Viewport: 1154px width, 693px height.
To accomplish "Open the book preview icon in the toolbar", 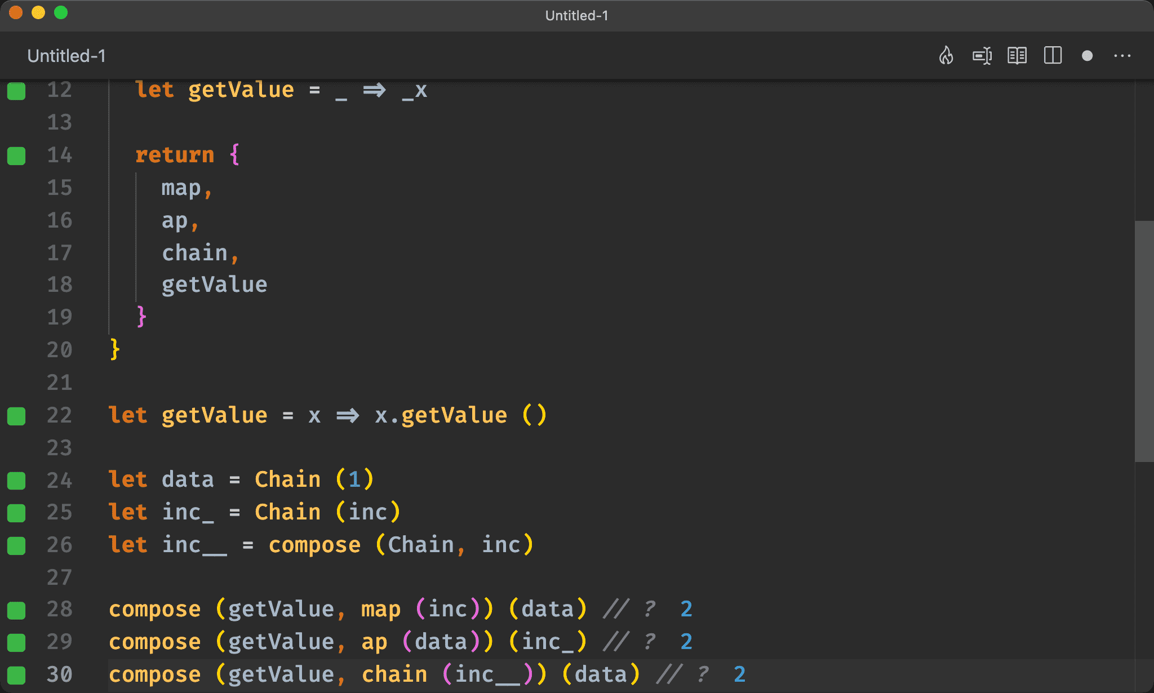I will pos(1017,56).
